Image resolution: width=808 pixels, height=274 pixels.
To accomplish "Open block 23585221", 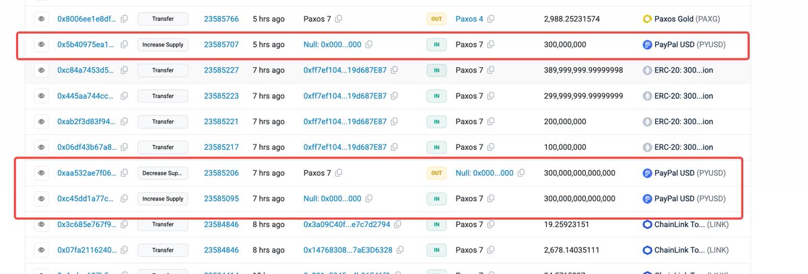I will pos(222,122).
